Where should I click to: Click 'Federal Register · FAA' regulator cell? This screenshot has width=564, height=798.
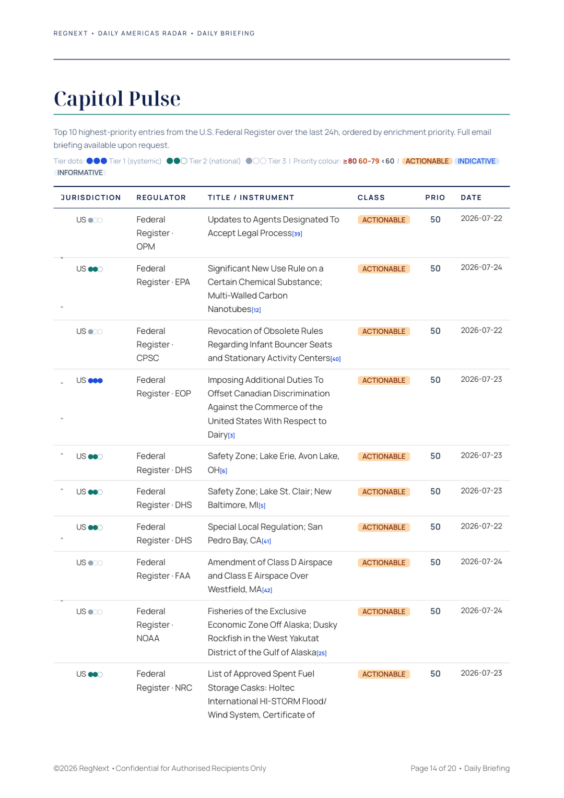(163, 569)
